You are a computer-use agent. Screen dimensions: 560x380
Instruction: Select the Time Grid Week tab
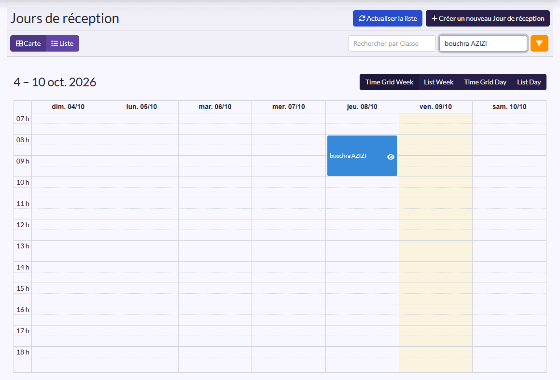pyautogui.click(x=389, y=82)
